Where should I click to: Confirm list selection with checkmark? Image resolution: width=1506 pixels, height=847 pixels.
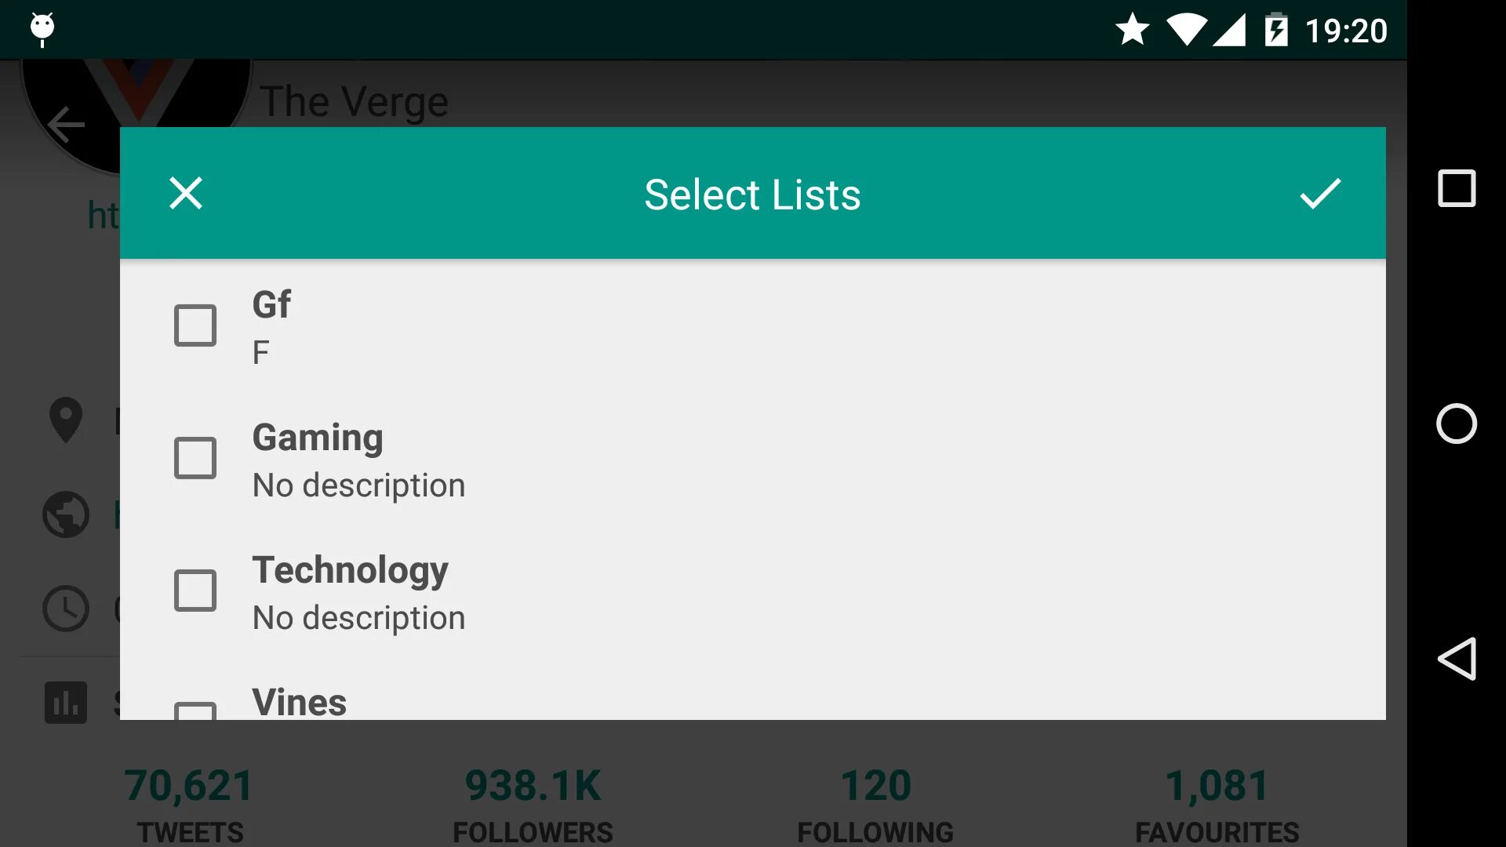click(x=1320, y=193)
